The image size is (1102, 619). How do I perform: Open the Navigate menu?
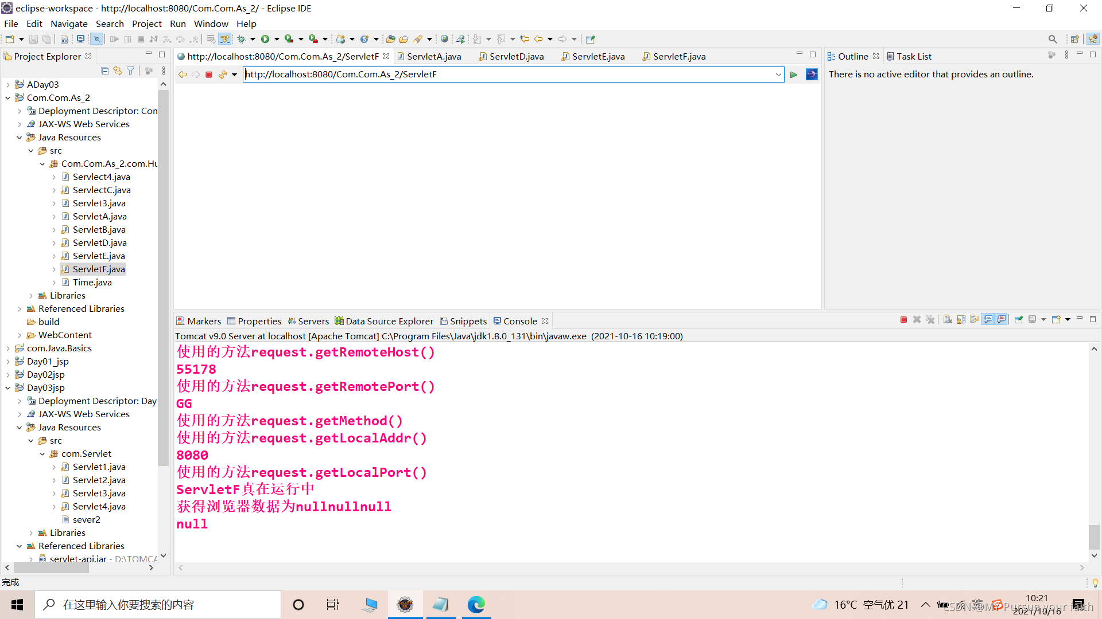point(69,23)
